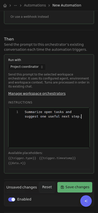
Task: Toggle the Enabled switch off
Action: pyautogui.click(x=12, y=199)
